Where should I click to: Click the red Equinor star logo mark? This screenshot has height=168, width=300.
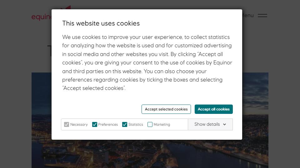[x=66, y=7]
